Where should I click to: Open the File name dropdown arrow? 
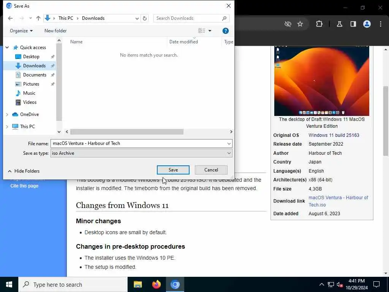coord(229,143)
